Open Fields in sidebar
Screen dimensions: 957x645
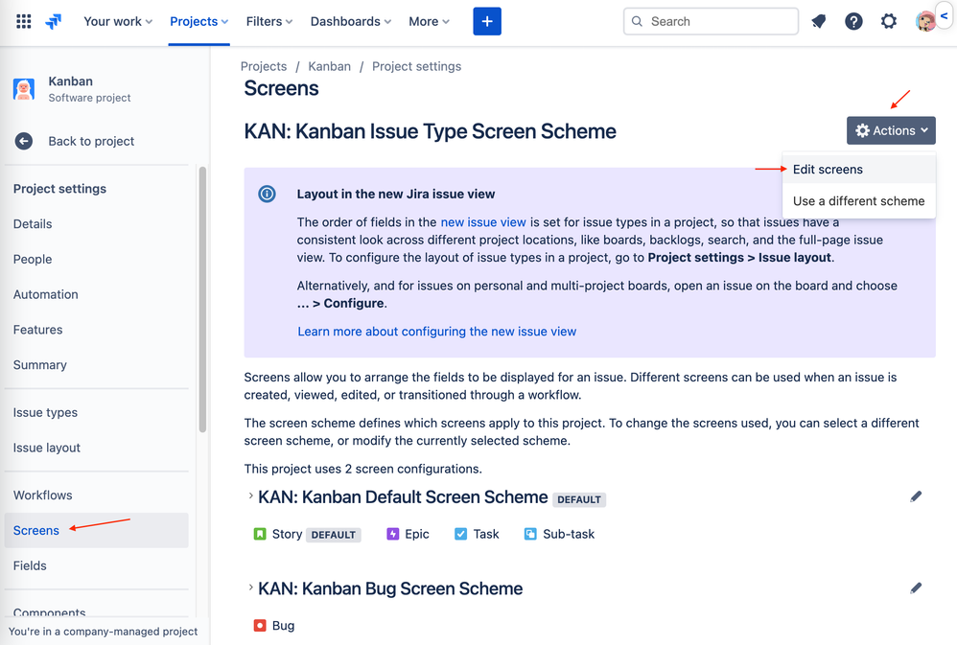click(x=30, y=566)
